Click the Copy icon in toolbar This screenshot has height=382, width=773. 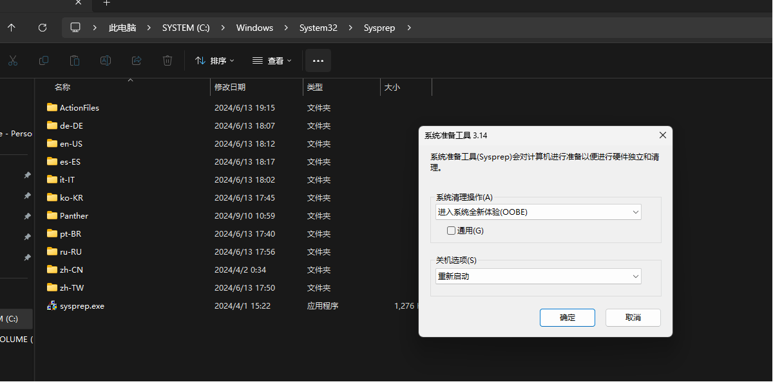point(44,60)
